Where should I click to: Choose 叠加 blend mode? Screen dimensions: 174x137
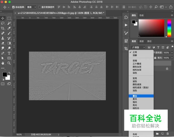click(x=141, y=96)
